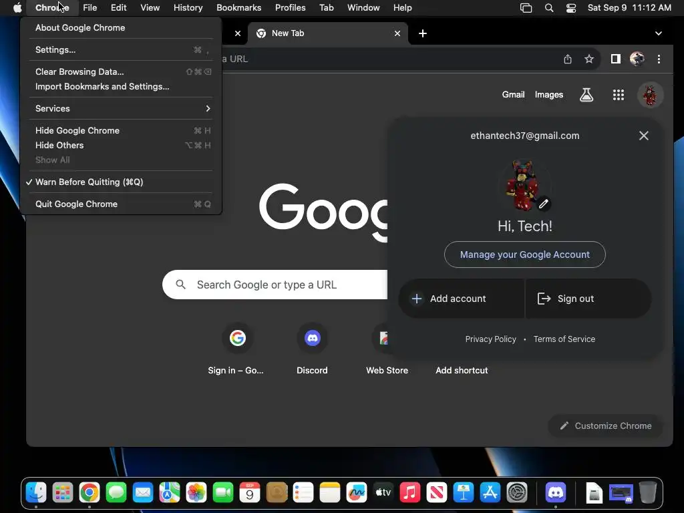Viewport: 684px width, 513px height.
Task: Edit profile picture with pencil icon
Action: (543, 204)
